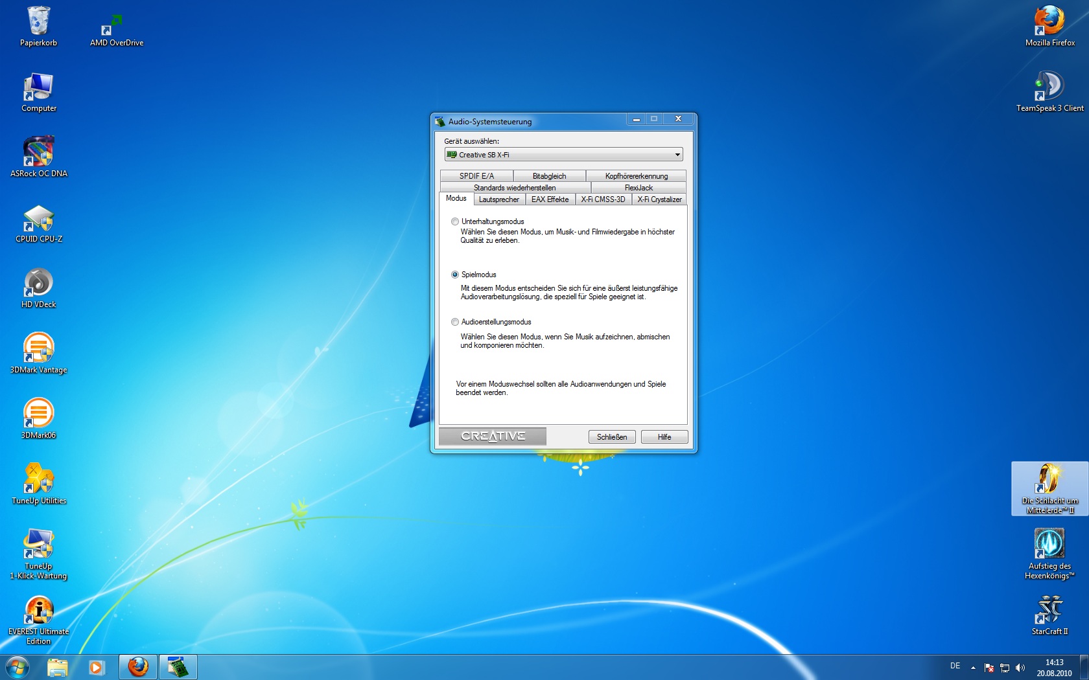Open the FlexiJack tab

click(638, 188)
